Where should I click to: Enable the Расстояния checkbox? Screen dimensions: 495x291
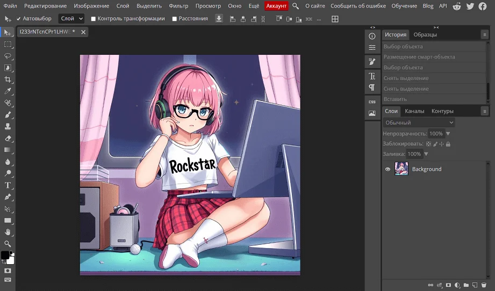175,19
